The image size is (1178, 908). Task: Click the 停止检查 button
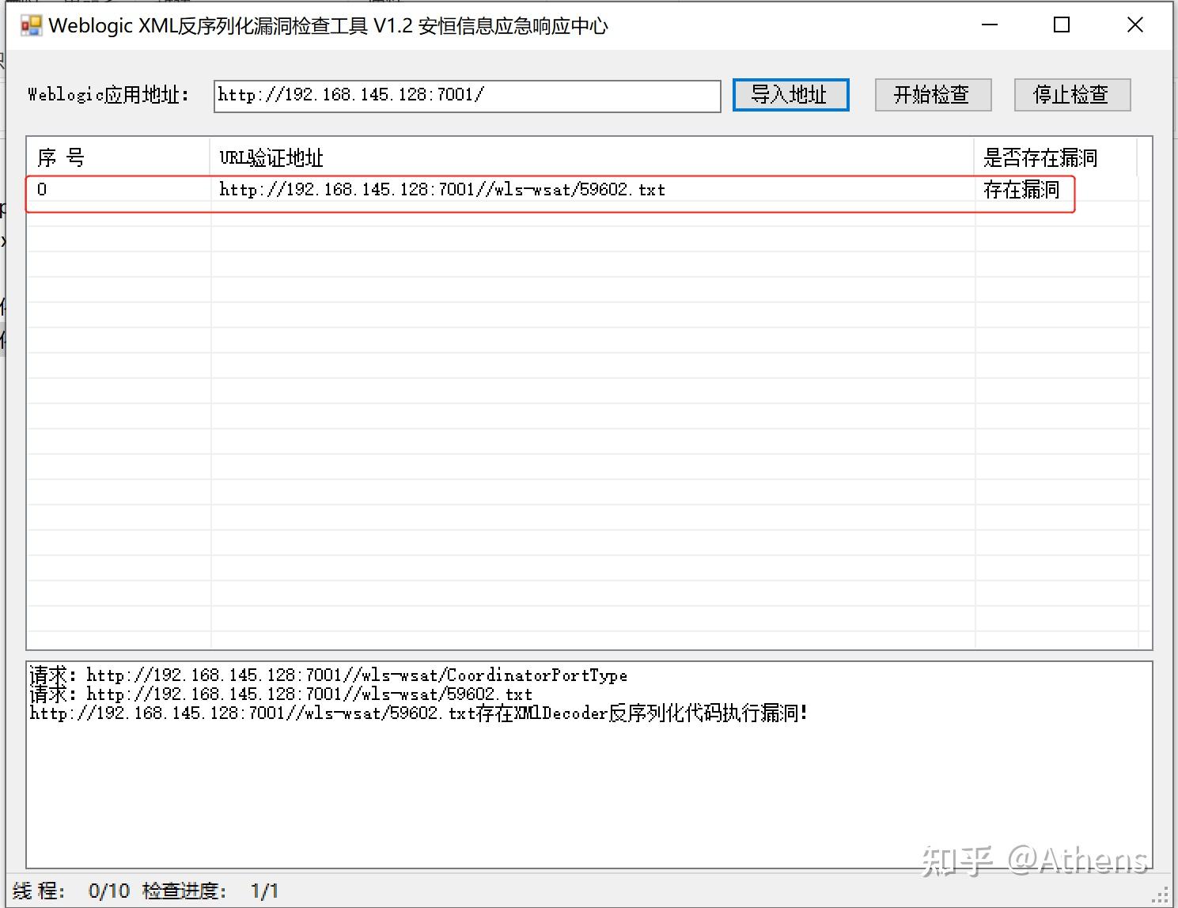tap(1072, 94)
